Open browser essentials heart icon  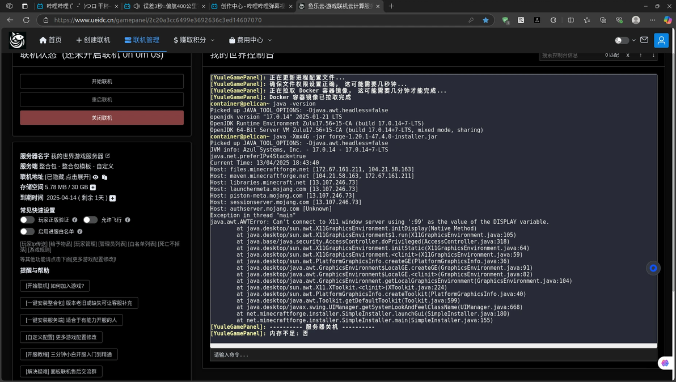tap(619, 20)
